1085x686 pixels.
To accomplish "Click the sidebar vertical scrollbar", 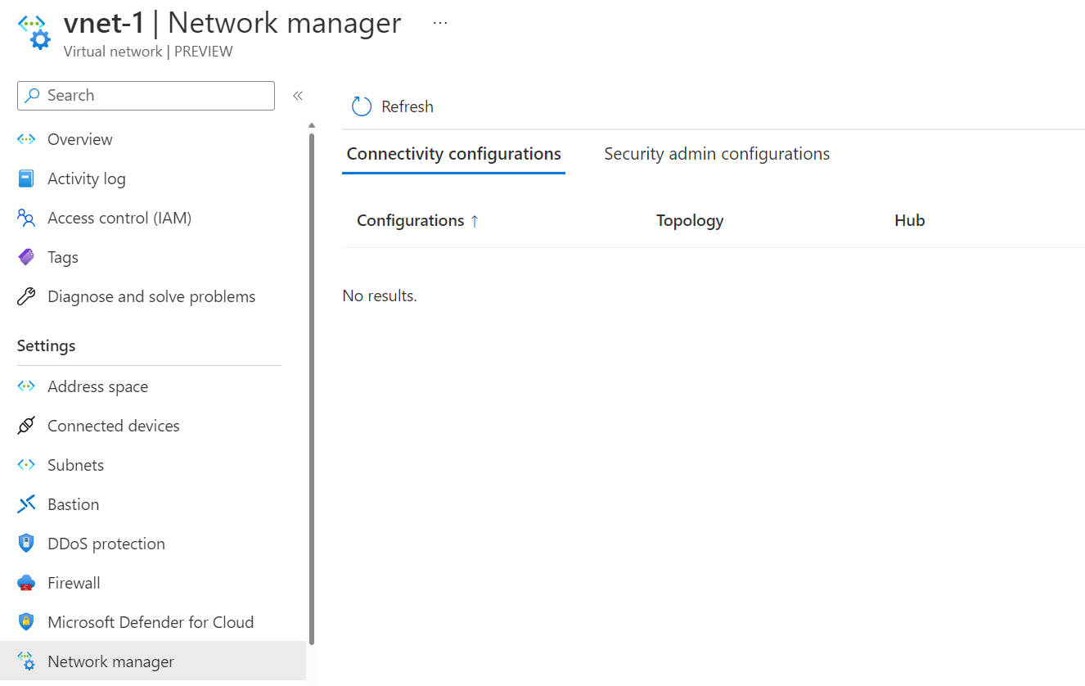I will tap(312, 385).
